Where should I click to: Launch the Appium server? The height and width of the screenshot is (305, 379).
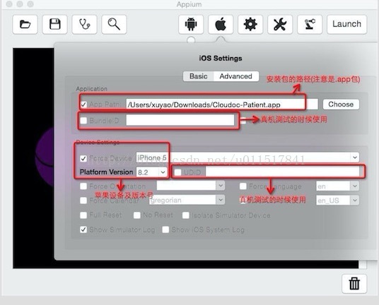point(347,24)
